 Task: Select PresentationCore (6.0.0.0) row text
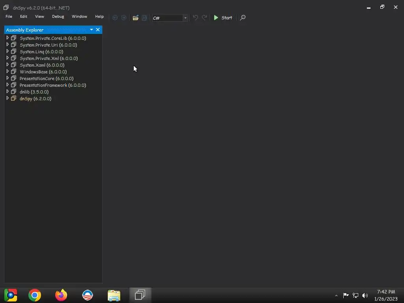click(x=47, y=79)
